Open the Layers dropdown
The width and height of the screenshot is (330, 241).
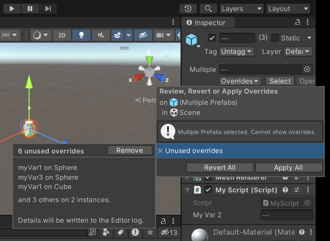[x=241, y=9]
